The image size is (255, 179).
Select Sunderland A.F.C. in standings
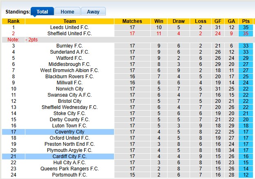[x=69, y=52]
